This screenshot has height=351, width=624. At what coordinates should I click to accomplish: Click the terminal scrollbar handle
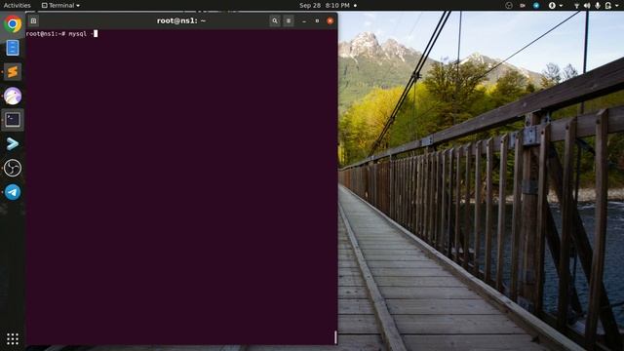pos(335,337)
